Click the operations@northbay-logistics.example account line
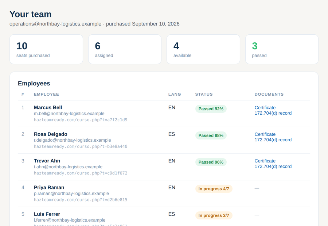 pyautogui.click(x=94, y=24)
